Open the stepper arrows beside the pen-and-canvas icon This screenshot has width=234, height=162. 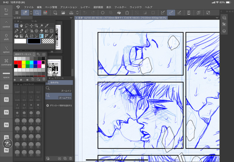[x=31, y=13]
